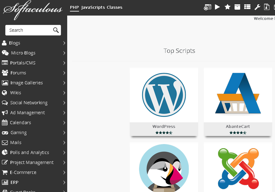Click the Project Management edit icon

coord(5,162)
